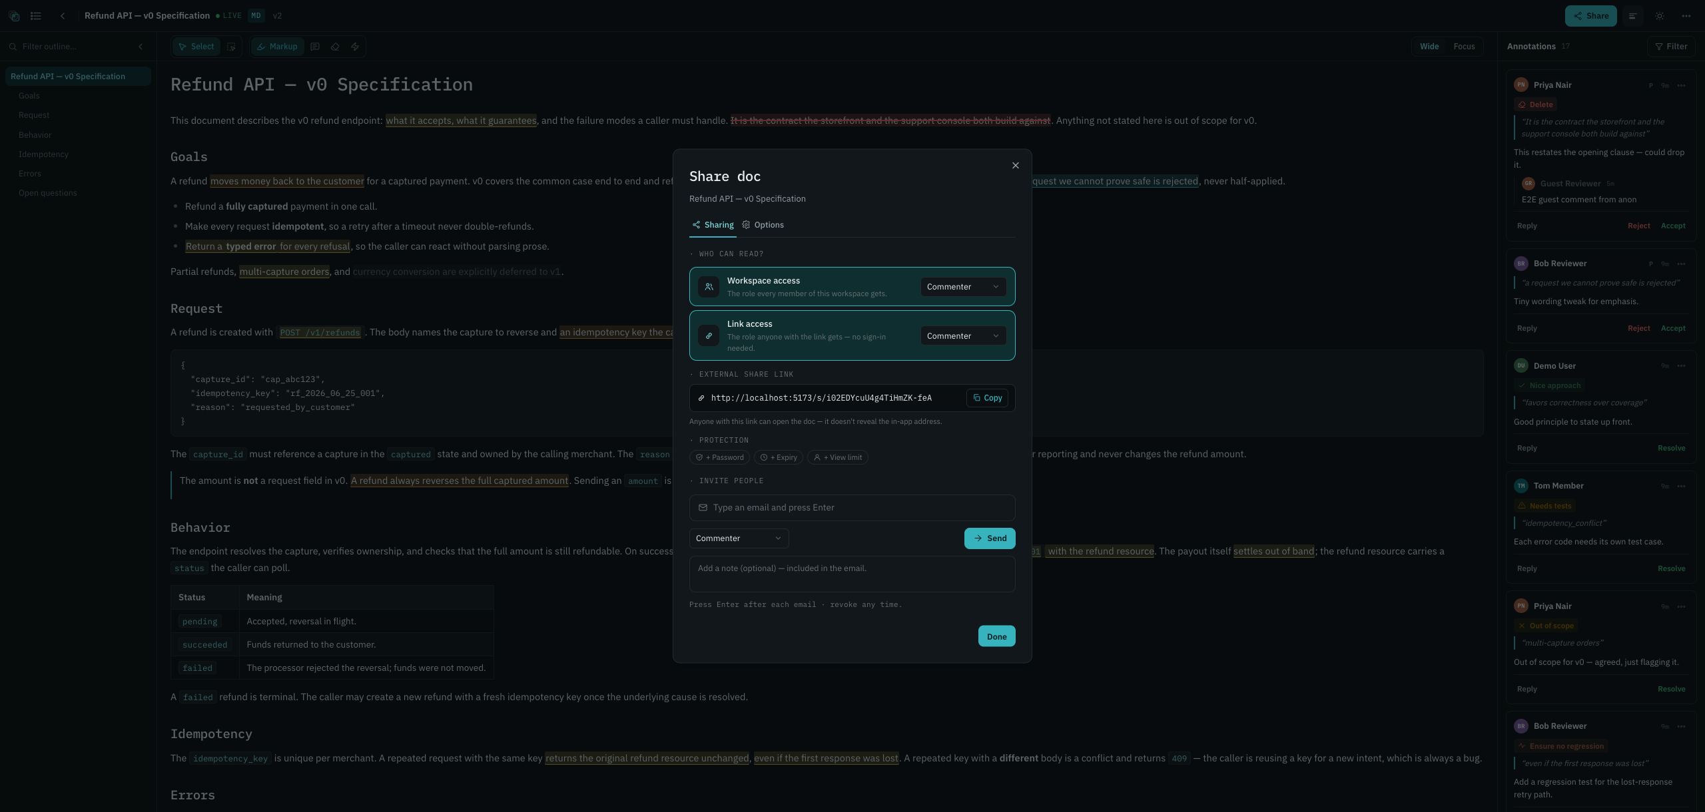Image resolution: width=1705 pixels, height=812 pixels.
Task: Select Goals in the outline
Action: 29,96
